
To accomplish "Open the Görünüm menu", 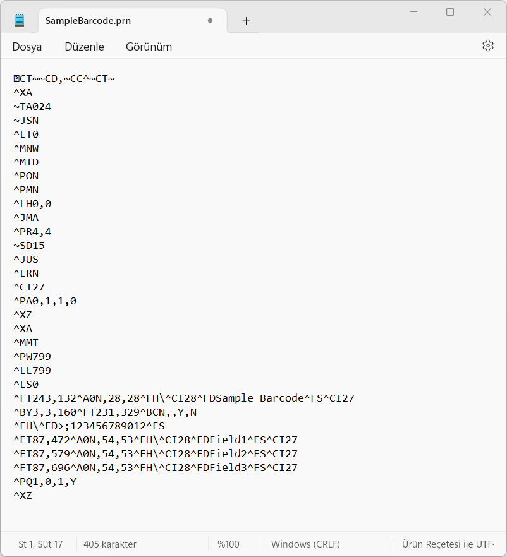I will 149,47.
